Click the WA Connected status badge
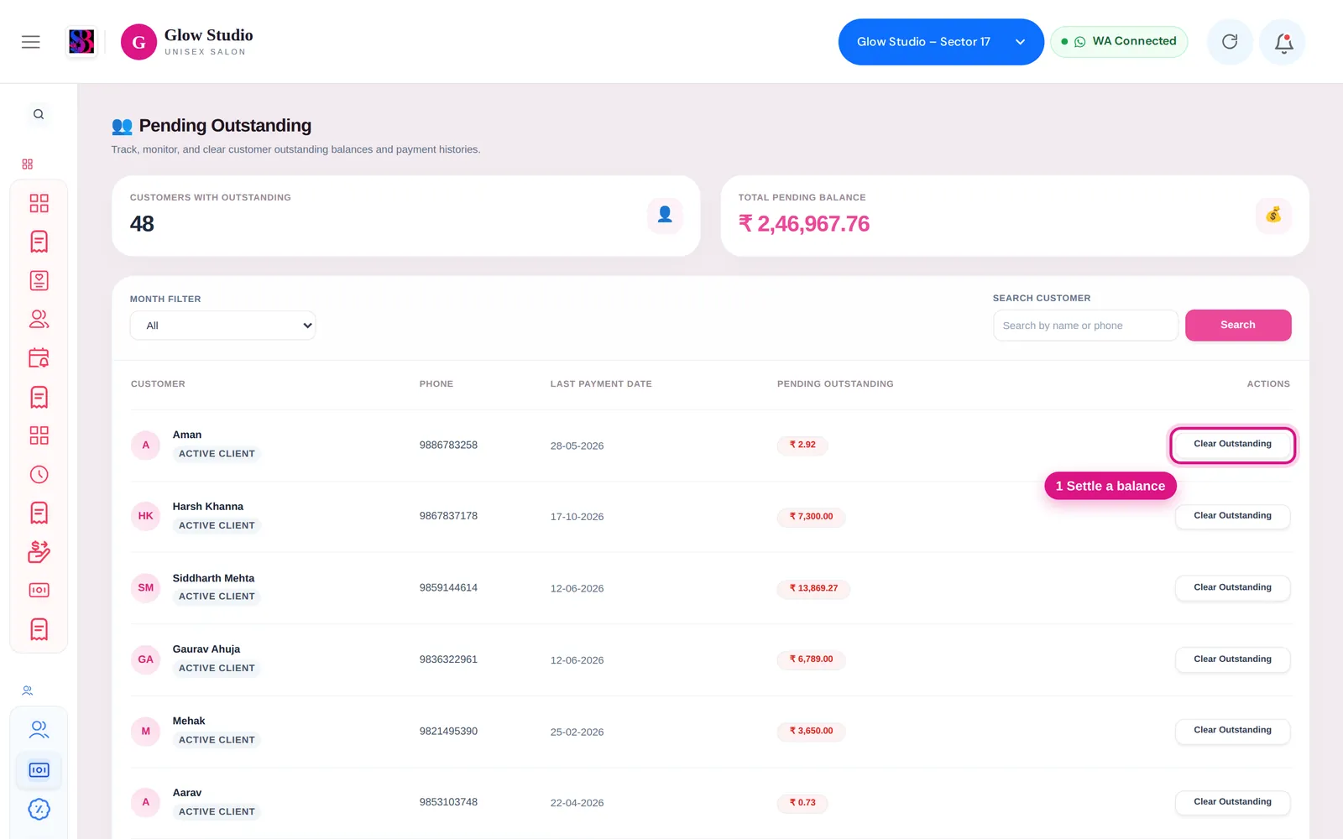This screenshot has height=839, width=1343. (x=1119, y=42)
